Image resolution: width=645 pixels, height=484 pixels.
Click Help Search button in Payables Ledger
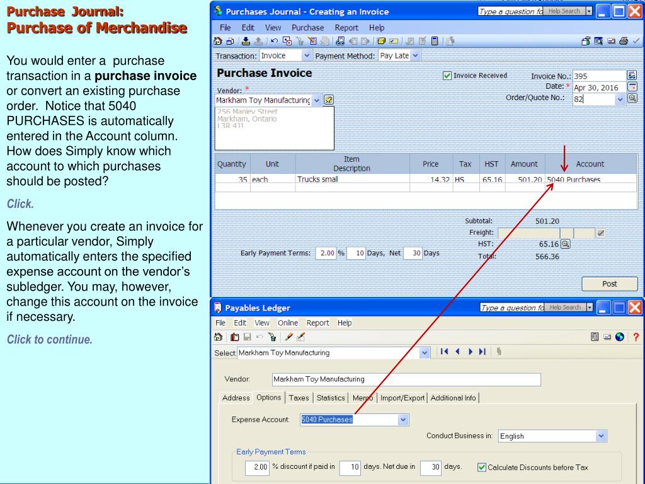pyautogui.click(x=565, y=308)
